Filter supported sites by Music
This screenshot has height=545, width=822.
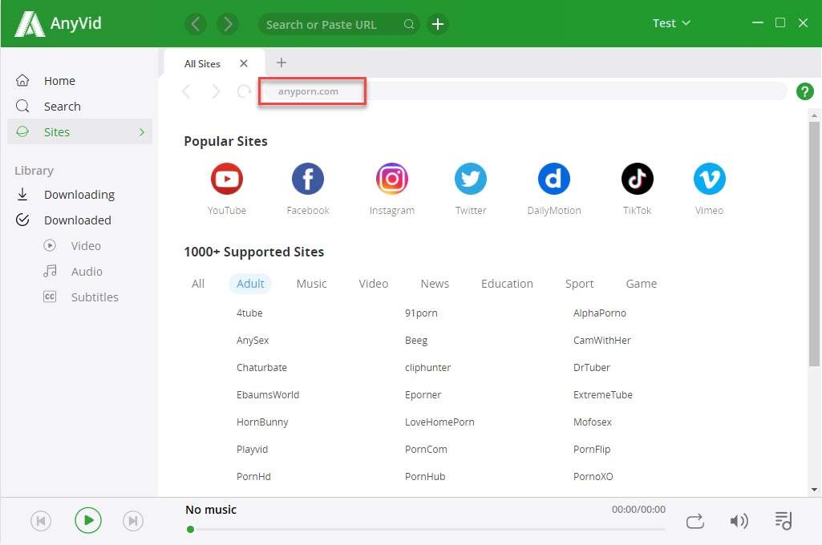click(x=311, y=284)
